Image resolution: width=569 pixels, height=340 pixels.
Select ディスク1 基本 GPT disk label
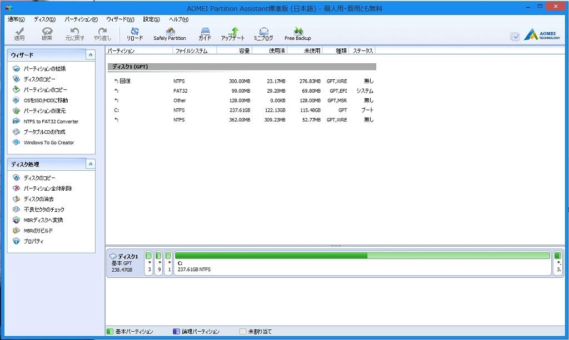click(124, 263)
